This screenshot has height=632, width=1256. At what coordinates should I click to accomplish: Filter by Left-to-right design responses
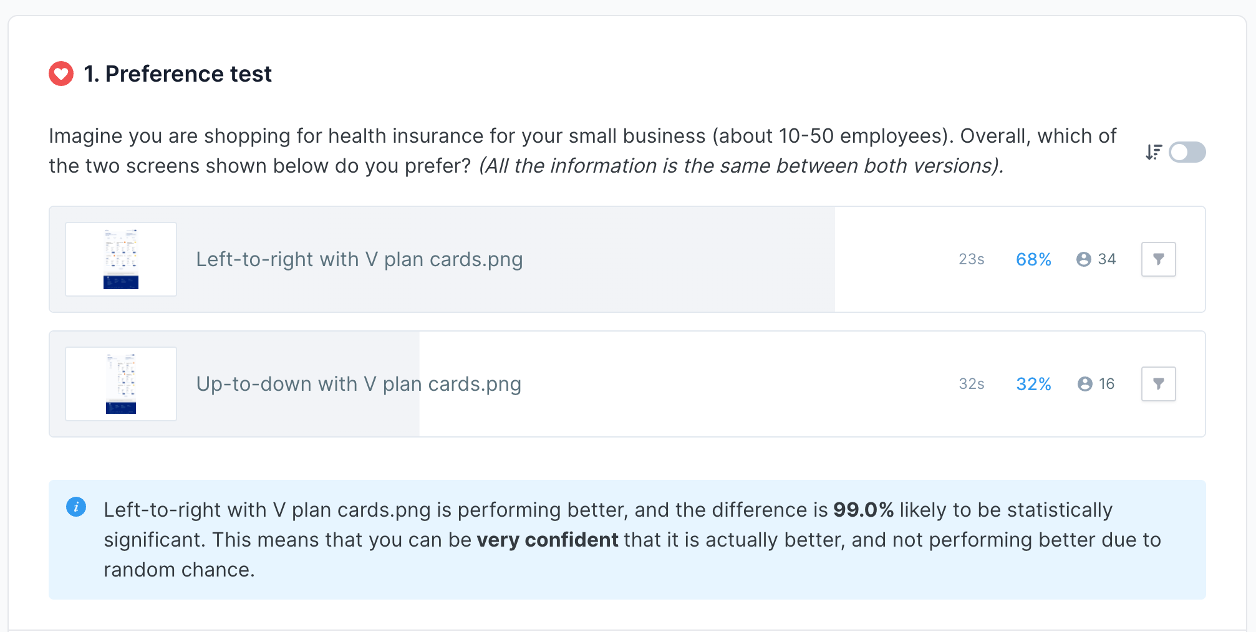click(x=1158, y=259)
